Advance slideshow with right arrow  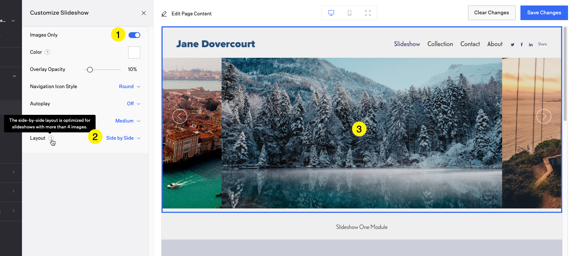tap(544, 116)
